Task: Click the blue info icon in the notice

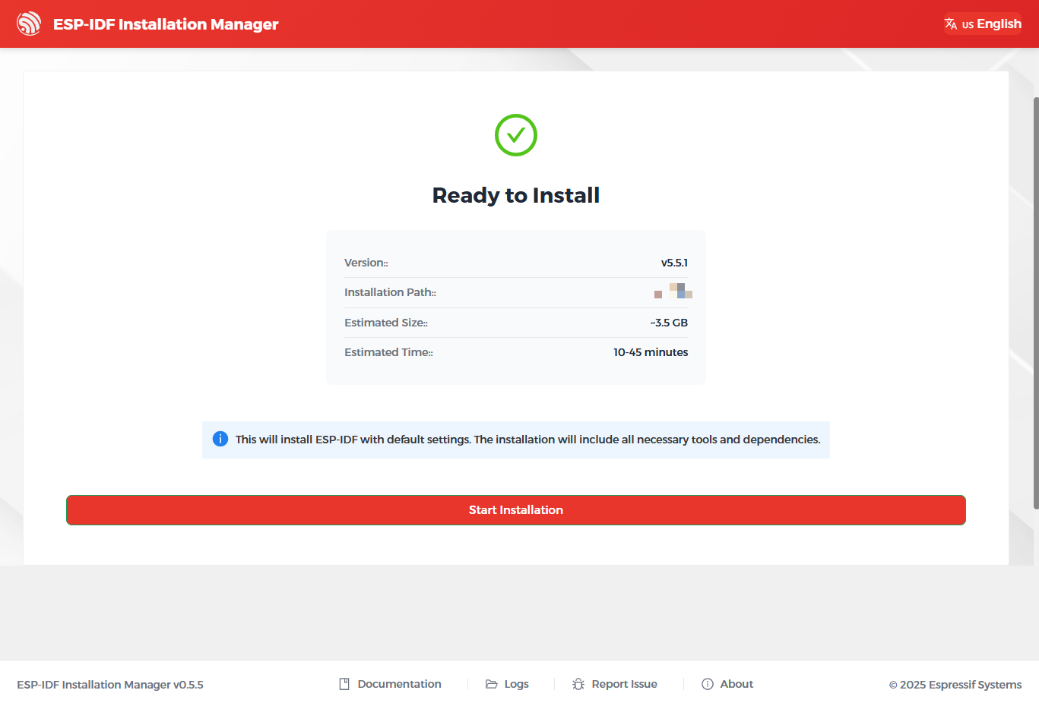Action: 220,439
